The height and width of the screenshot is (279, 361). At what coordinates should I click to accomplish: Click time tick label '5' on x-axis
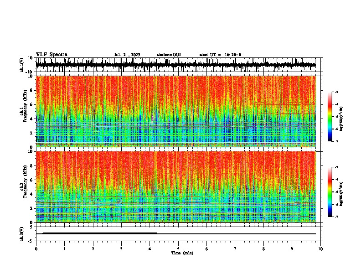(178, 249)
